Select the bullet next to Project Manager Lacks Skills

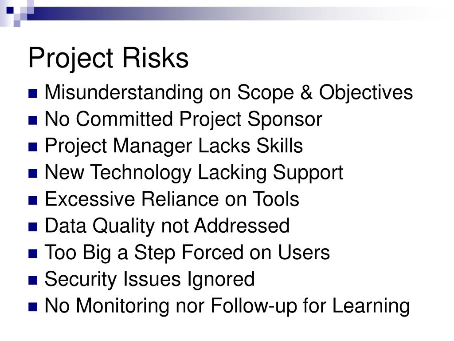coord(33,147)
